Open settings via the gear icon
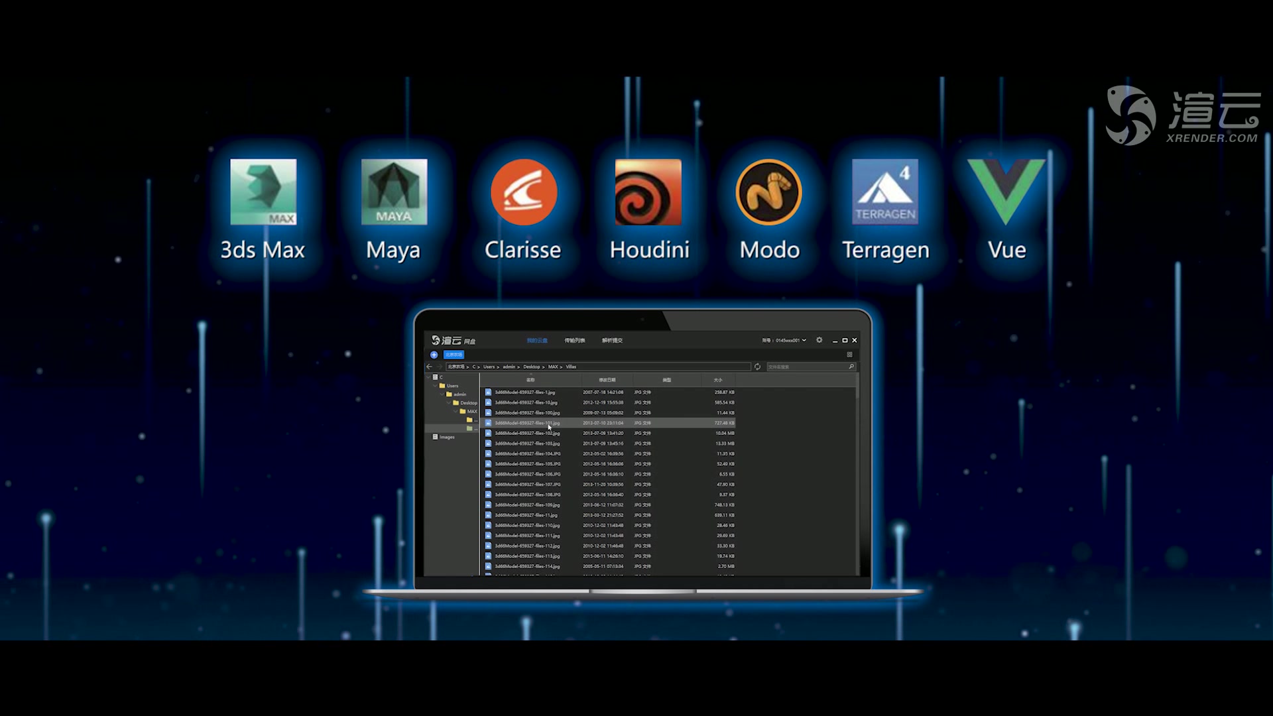The image size is (1273, 716). coord(819,340)
